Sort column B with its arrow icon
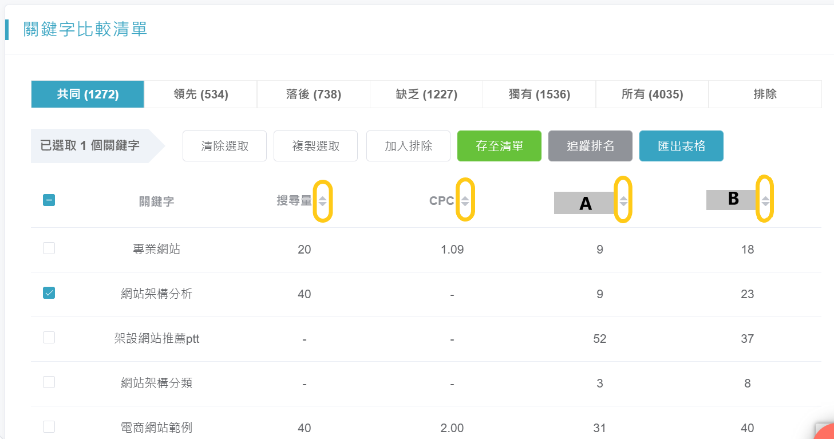The height and width of the screenshot is (439, 834). 765,201
